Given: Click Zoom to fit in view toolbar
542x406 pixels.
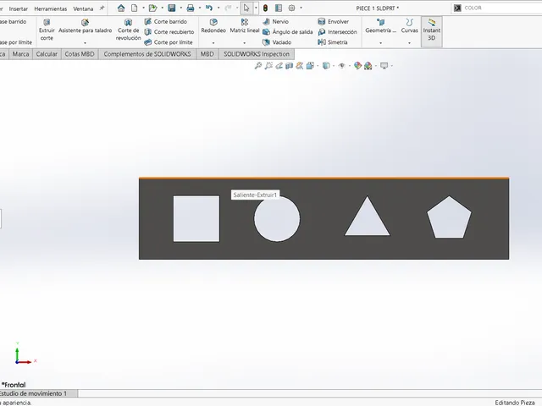Looking at the screenshot, I should pos(257,66).
